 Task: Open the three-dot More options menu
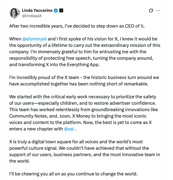pyautogui.click(x=158, y=10)
